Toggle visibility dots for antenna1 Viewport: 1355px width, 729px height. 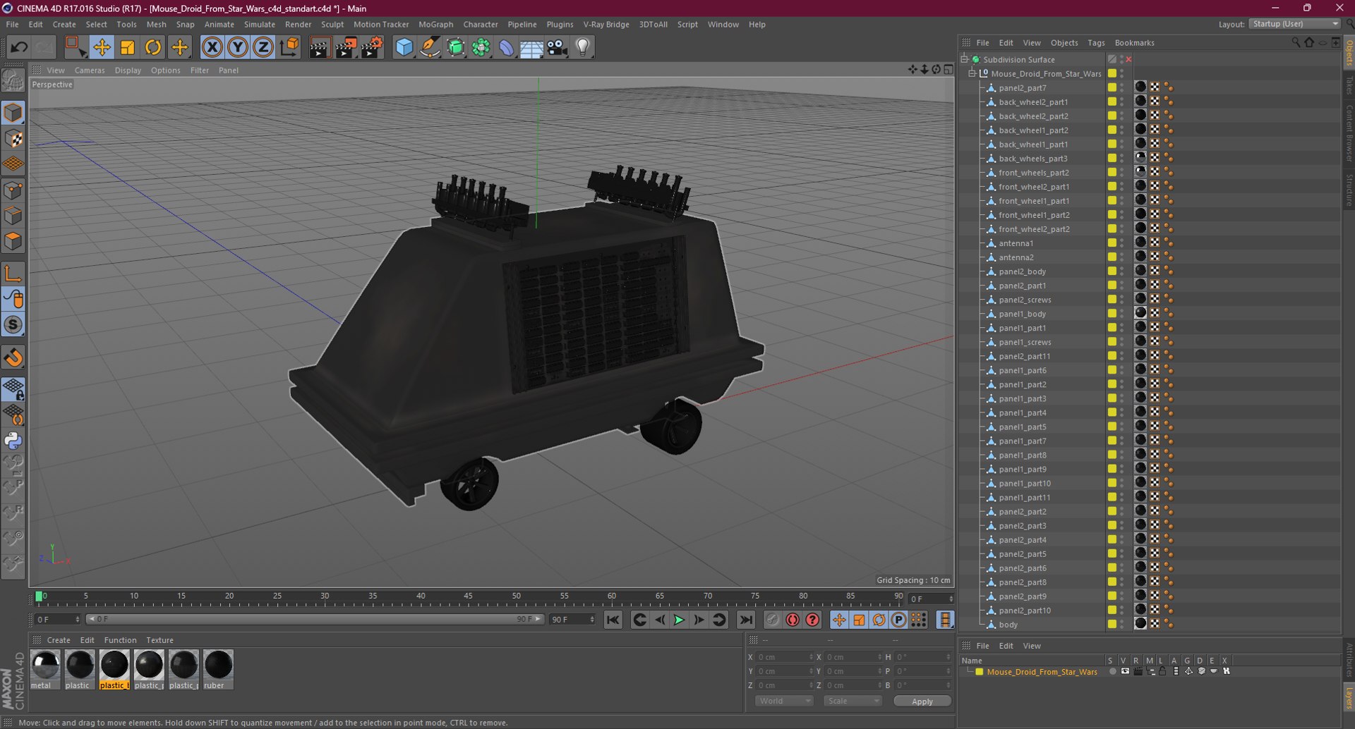(x=1121, y=243)
